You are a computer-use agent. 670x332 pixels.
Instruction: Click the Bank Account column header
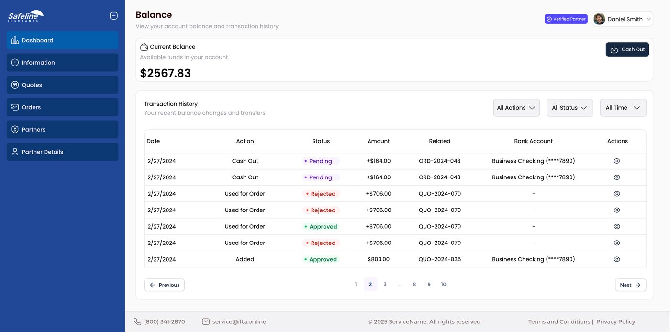(x=533, y=141)
